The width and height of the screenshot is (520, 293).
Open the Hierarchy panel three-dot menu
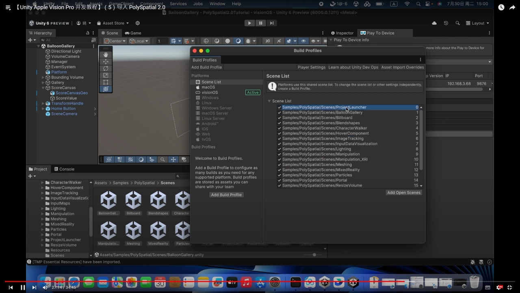click(94, 33)
